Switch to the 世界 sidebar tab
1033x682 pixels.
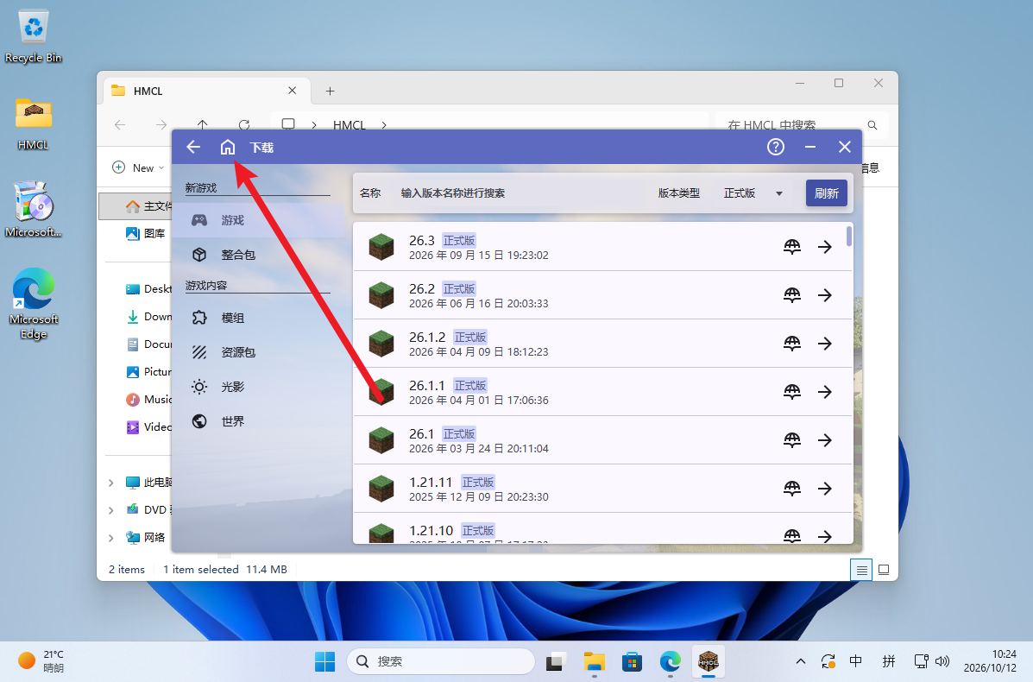click(257, 421)
